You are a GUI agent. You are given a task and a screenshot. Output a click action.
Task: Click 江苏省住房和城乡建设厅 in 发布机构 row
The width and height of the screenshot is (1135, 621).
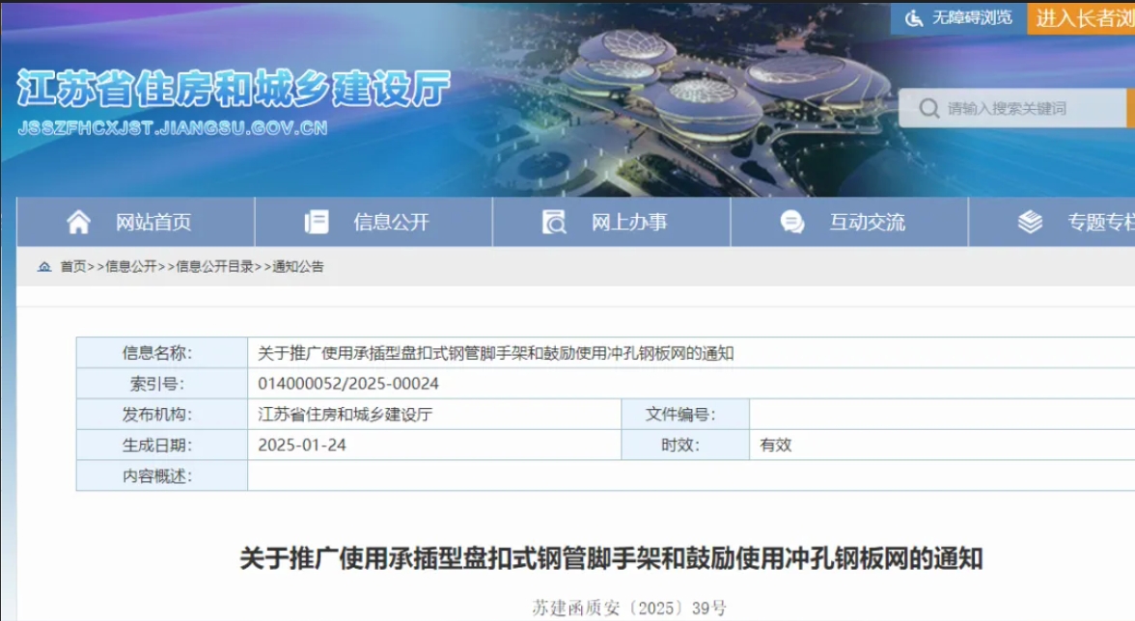pyautogui.click(x=346, y=415)
